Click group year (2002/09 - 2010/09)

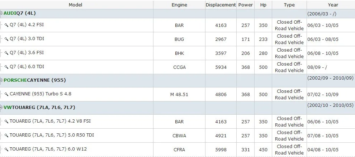point(330,78)
